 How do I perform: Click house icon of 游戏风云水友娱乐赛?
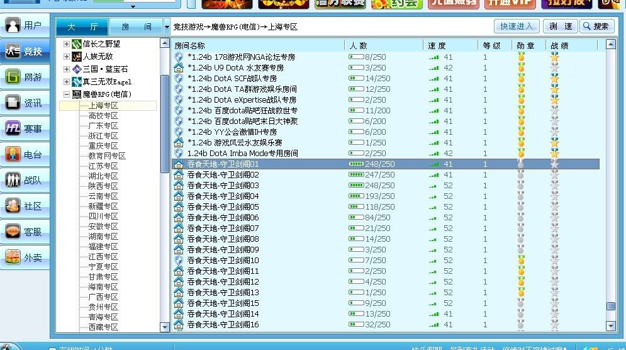tap(179, 143)
